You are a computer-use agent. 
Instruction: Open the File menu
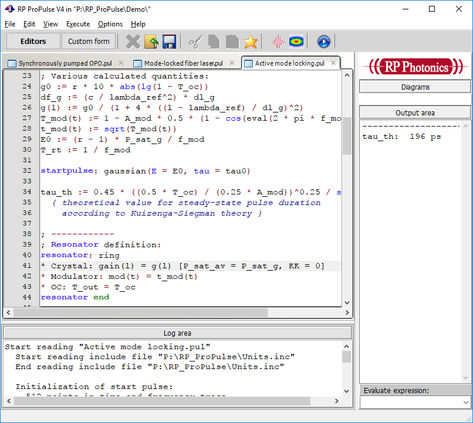[x=10, y=24]
